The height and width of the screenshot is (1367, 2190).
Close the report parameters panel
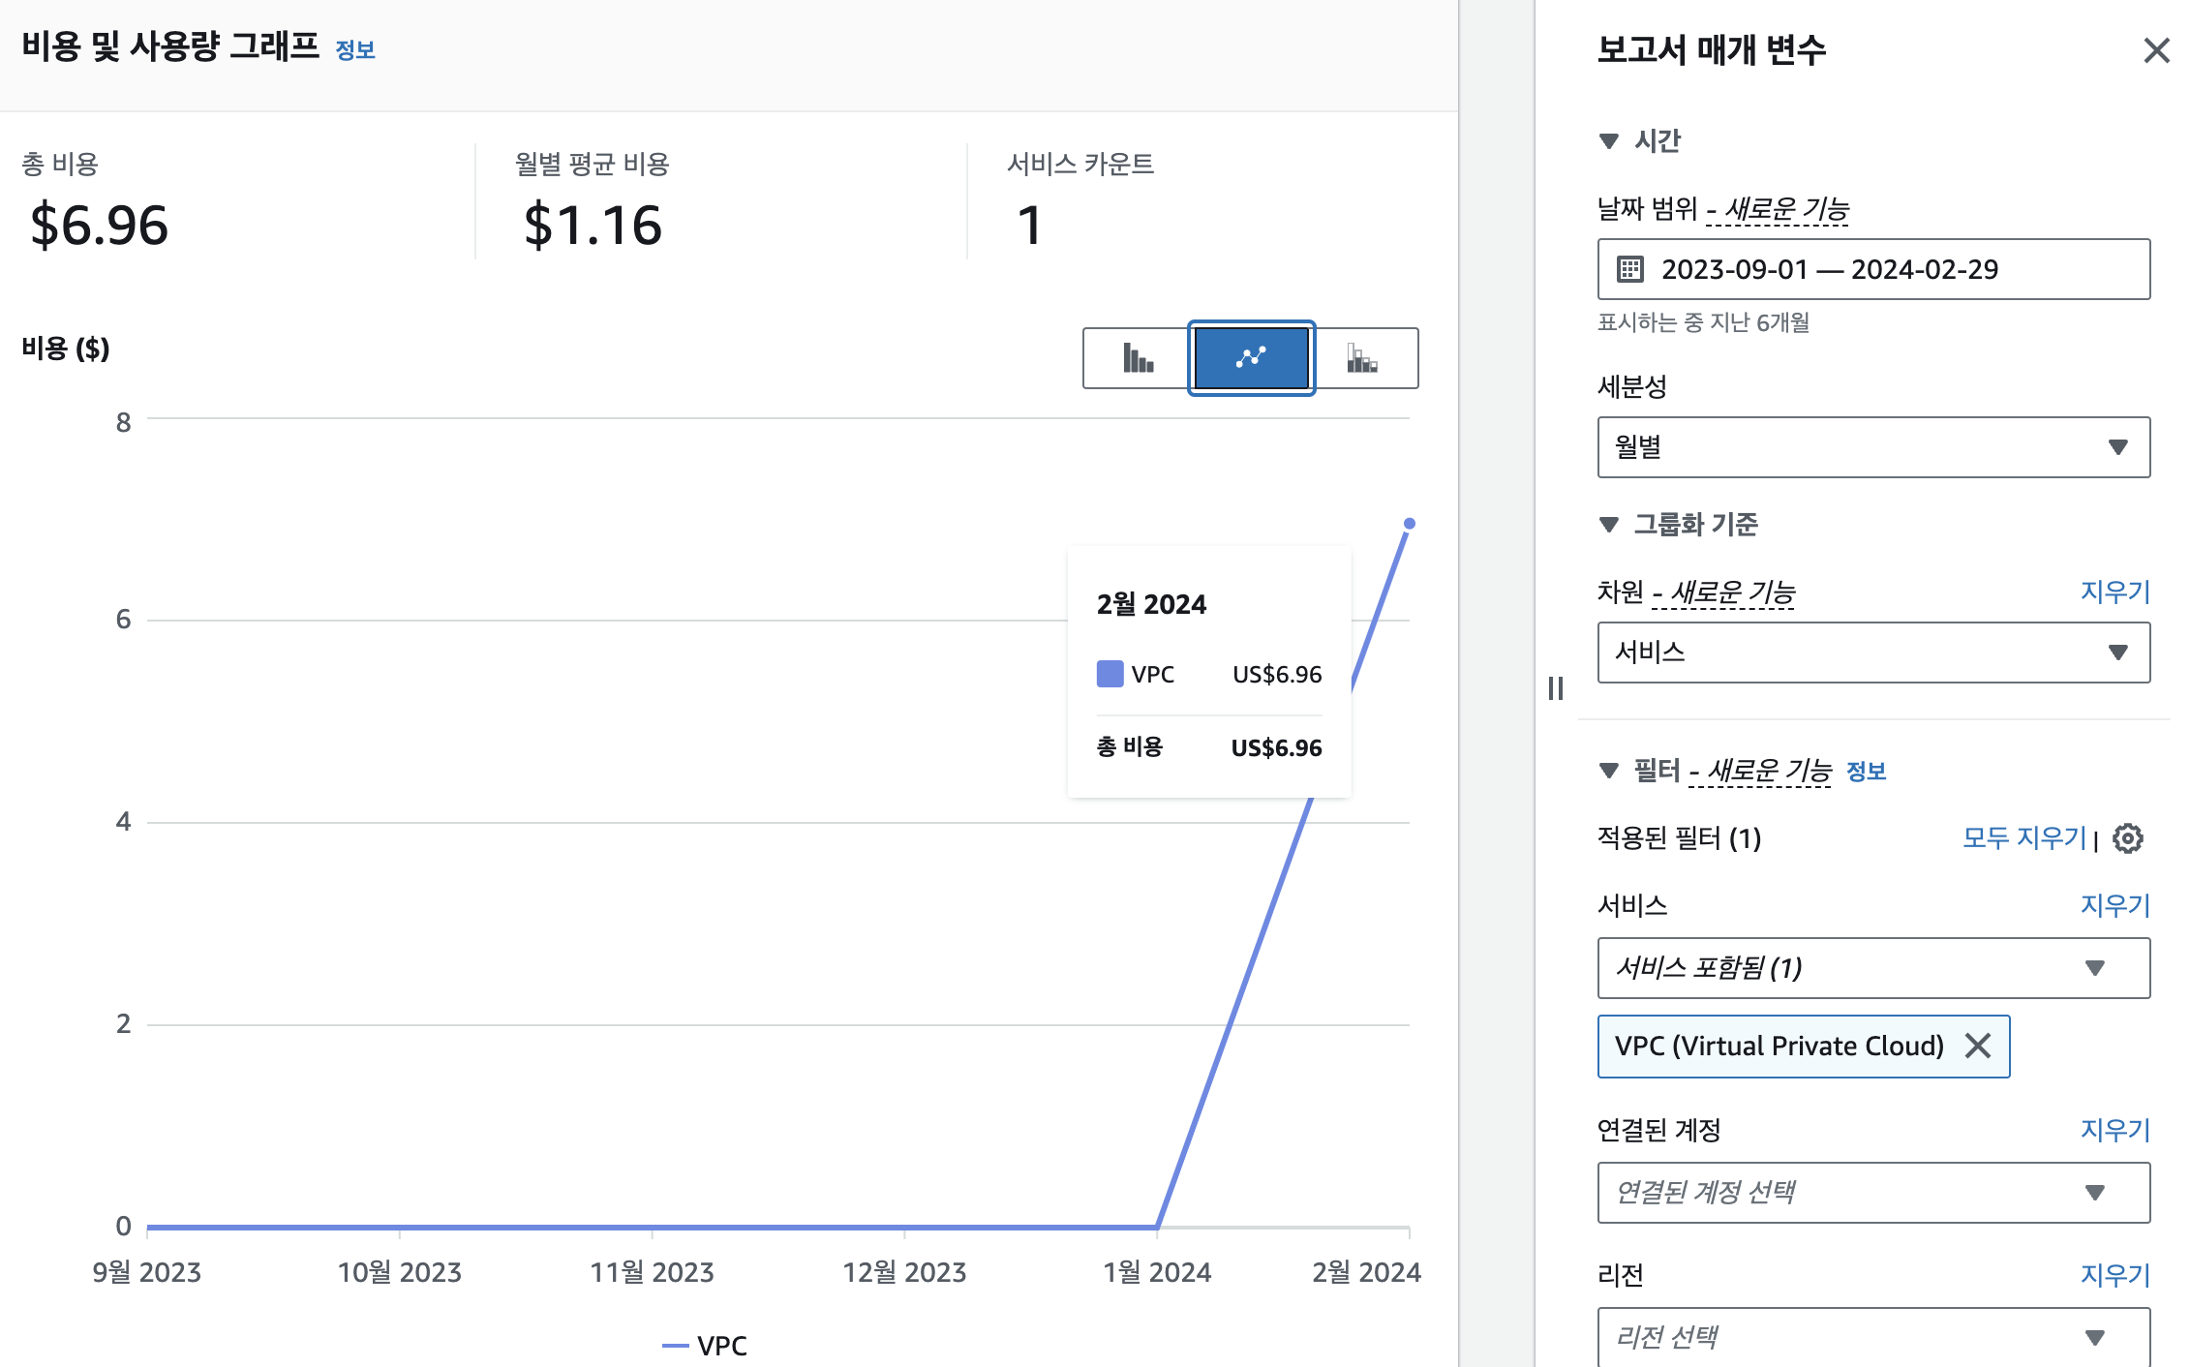(2156, 50)
